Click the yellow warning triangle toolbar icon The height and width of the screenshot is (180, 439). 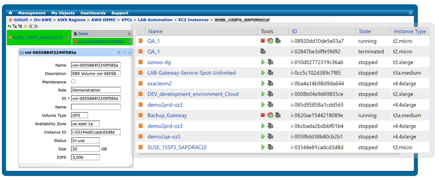tap(25, 26)
